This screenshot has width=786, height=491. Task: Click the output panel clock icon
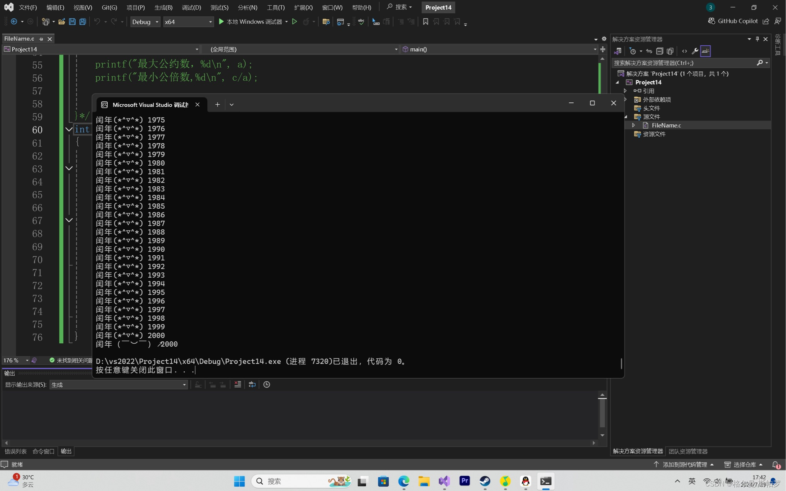267,384
